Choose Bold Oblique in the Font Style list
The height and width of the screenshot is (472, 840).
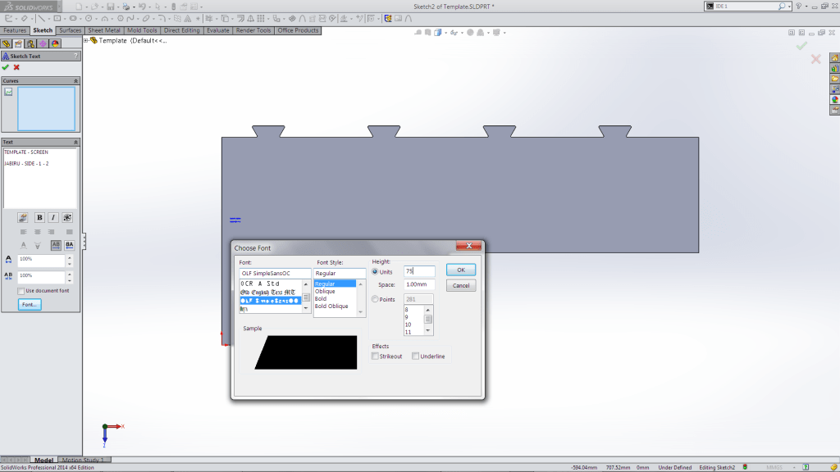coord(332,306)
